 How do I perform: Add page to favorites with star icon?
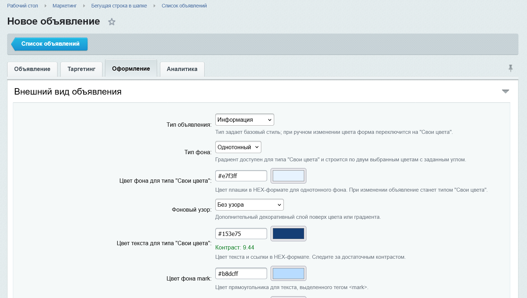point(112,22)
